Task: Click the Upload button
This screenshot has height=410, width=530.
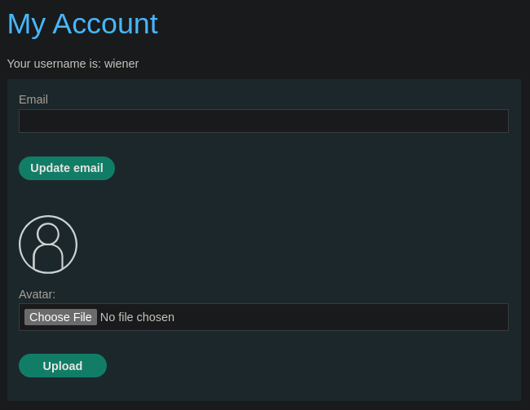Action: click(63, 366)
